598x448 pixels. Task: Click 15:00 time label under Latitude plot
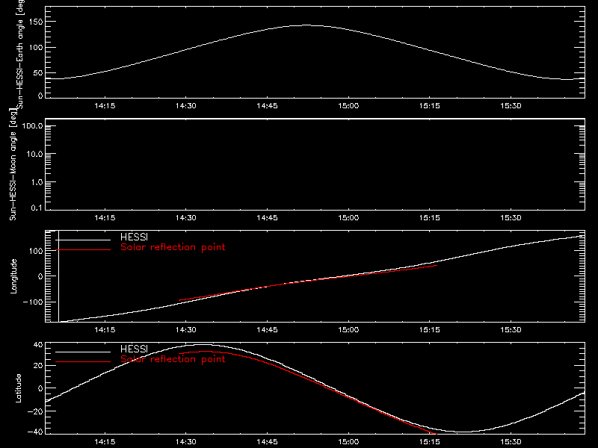pos(348,441)
